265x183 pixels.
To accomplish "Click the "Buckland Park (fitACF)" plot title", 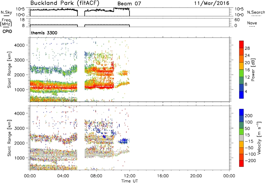I will [x=65, y=3].
